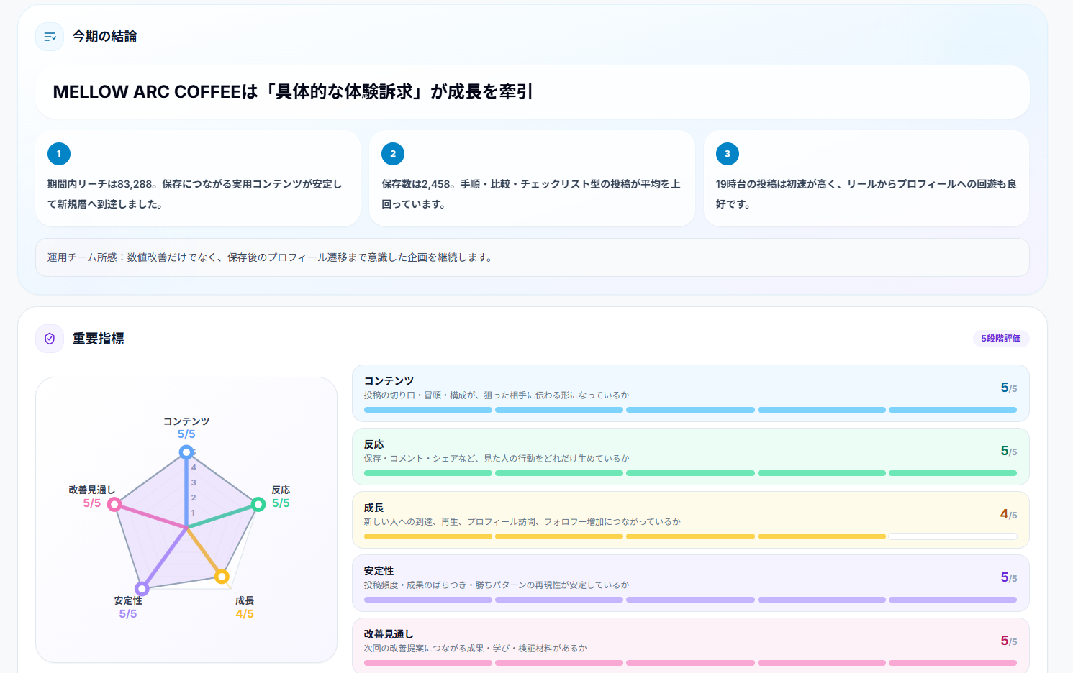The height and width of the screenshot is (673, 1073).
Task: Click the 5段階評価 badge
Action: point(1001,339)
